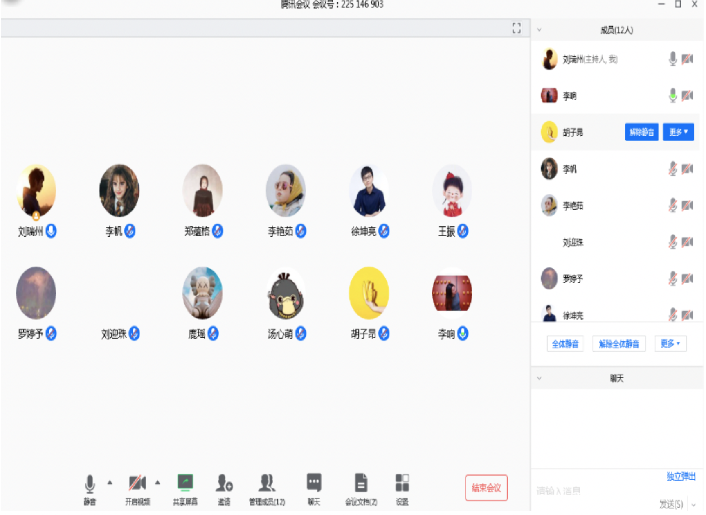Click the mute microphone icon in toolbar

[90, 485]
